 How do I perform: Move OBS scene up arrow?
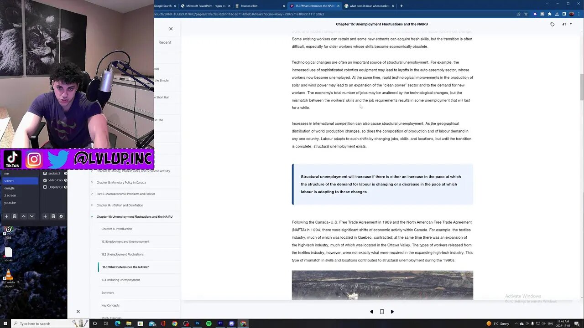23,216
